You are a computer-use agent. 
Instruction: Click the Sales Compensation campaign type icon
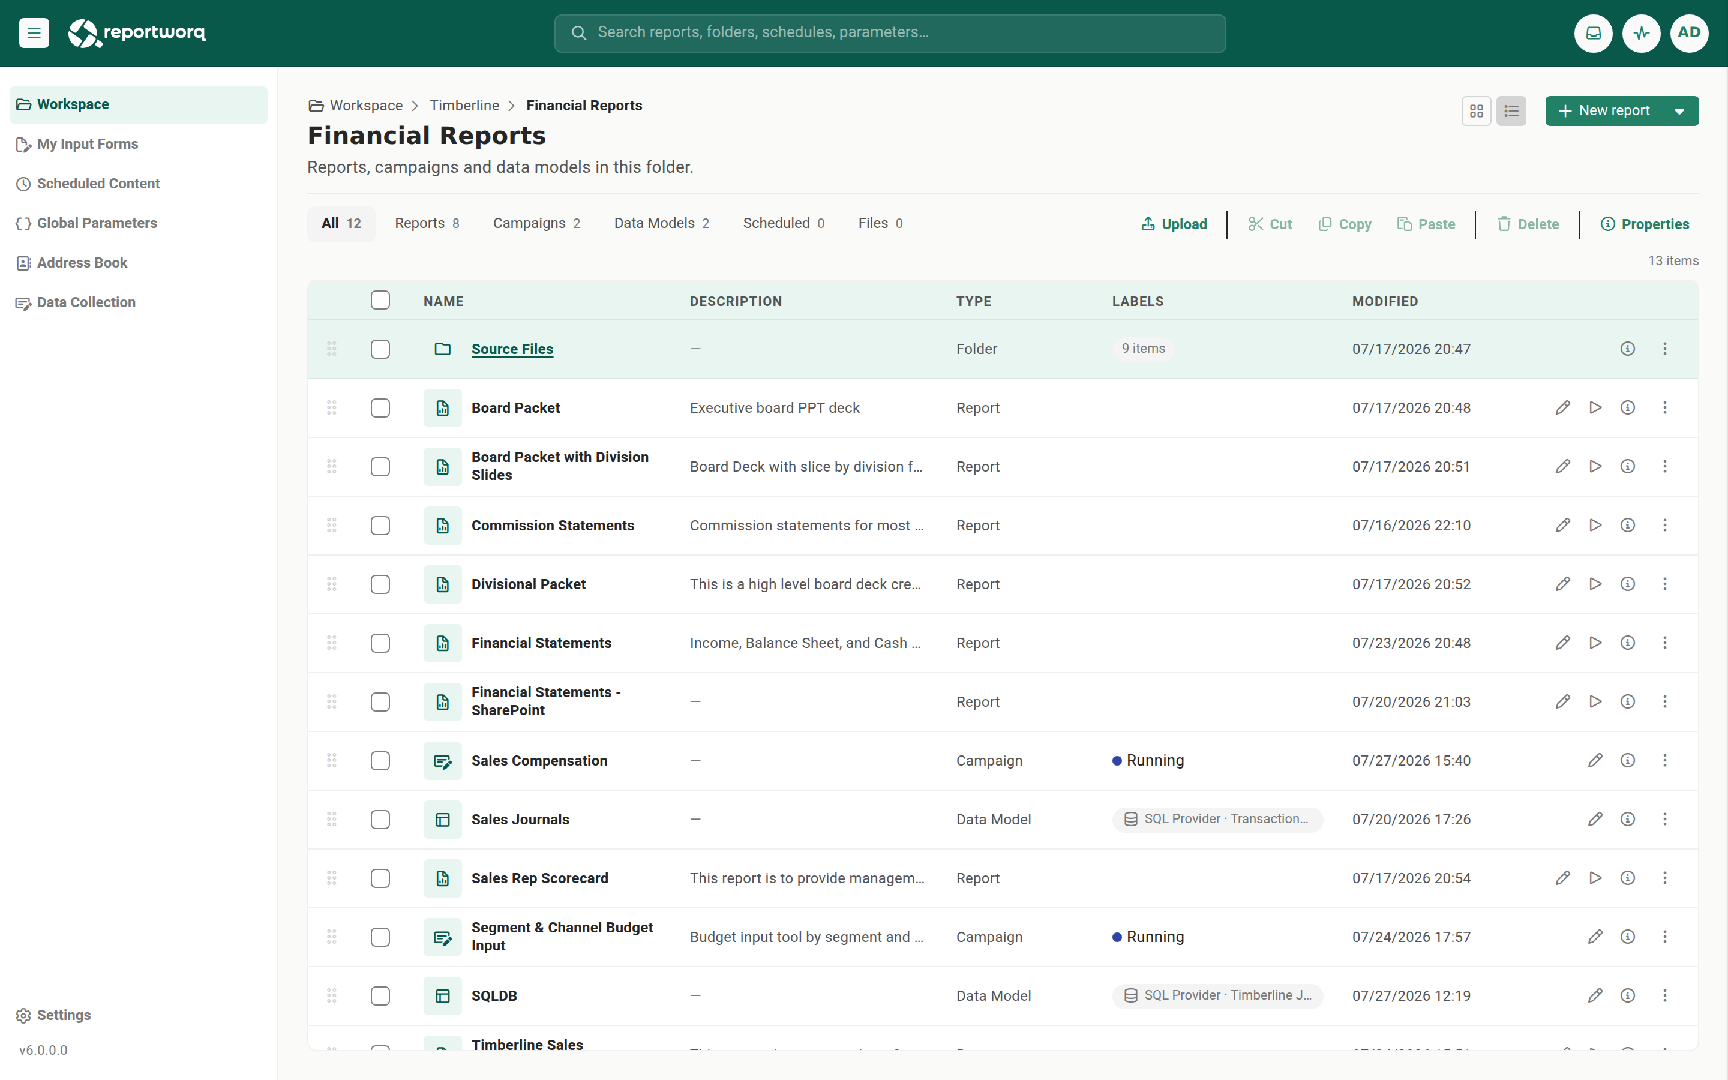coord(443,761)
